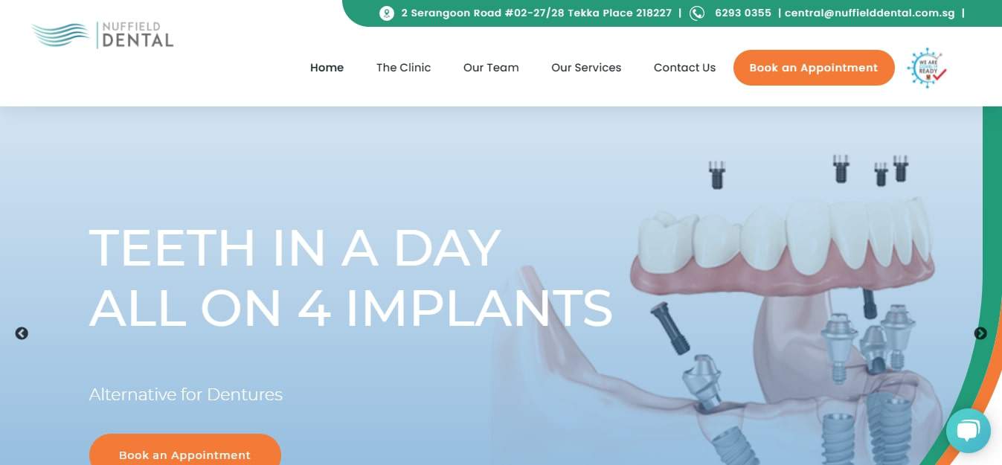Viewport: 1002px width, 465px height.
Task: Click the Nuffield Dental logo
Action: coord(103,35)
